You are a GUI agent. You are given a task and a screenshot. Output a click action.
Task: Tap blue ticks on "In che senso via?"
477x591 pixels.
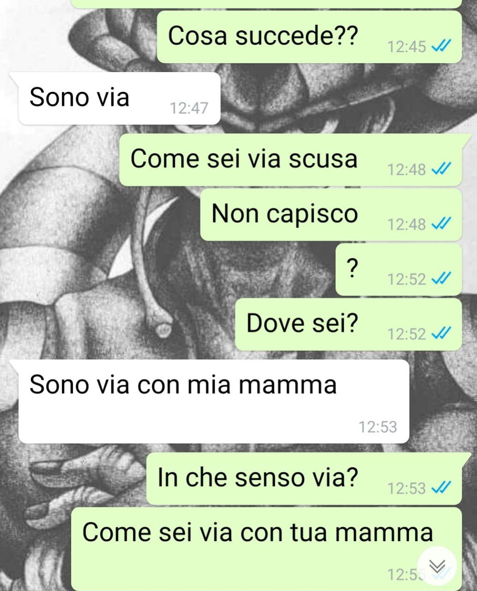click(x=441, y=488)
